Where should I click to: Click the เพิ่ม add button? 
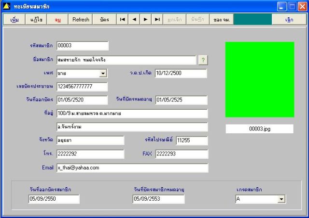pos(14,19)
